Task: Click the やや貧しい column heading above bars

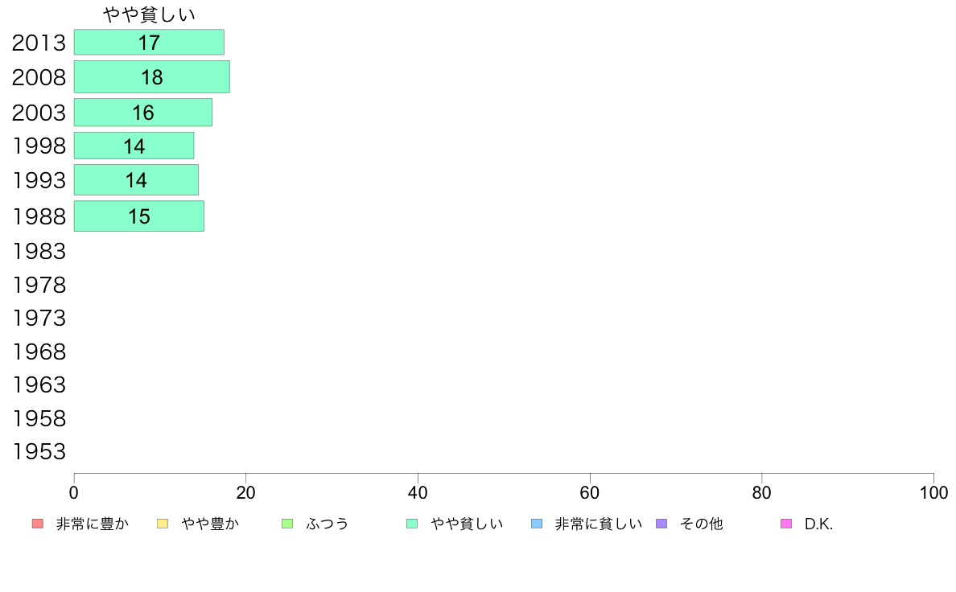Action: coord(149,14)
